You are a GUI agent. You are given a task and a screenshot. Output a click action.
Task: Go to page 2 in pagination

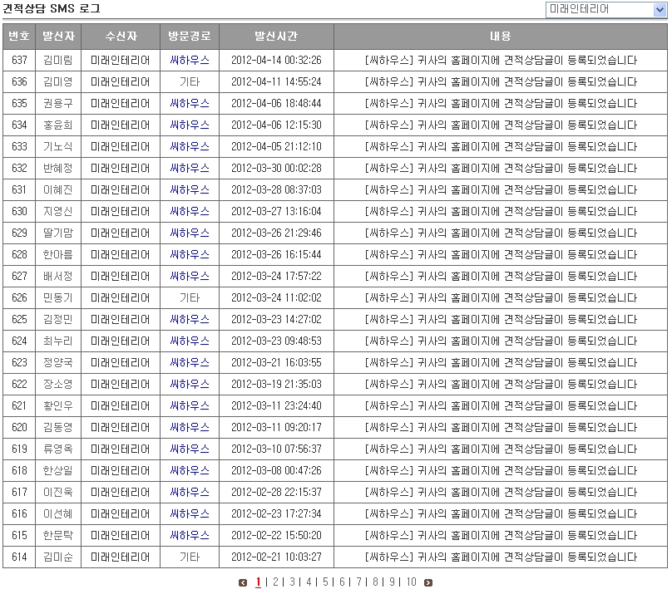coord(275,582)
